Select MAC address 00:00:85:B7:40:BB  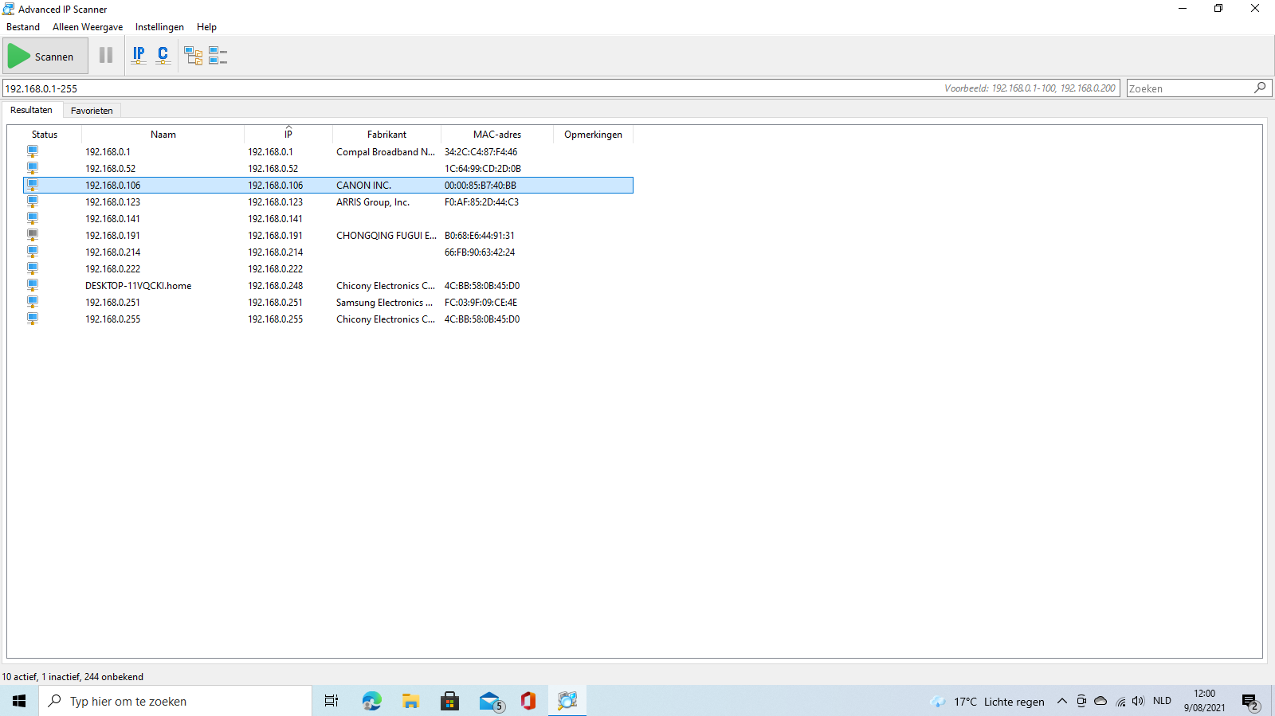(481, 186)
